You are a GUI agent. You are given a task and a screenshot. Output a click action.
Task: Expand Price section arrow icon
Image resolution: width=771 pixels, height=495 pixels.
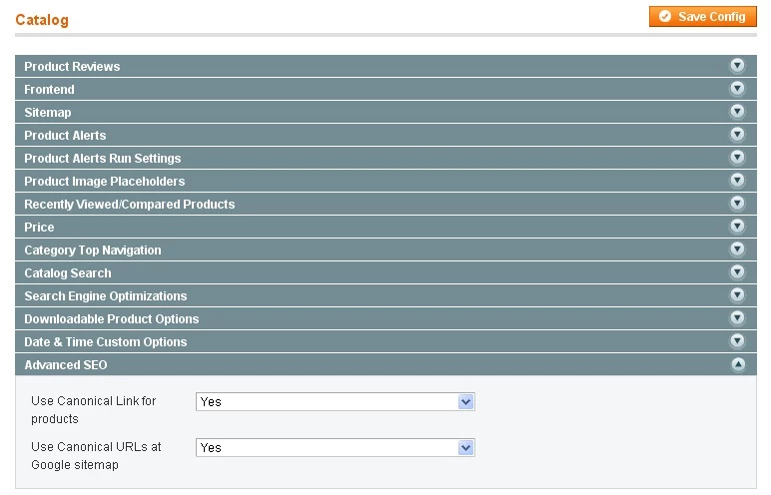point(737,227)
